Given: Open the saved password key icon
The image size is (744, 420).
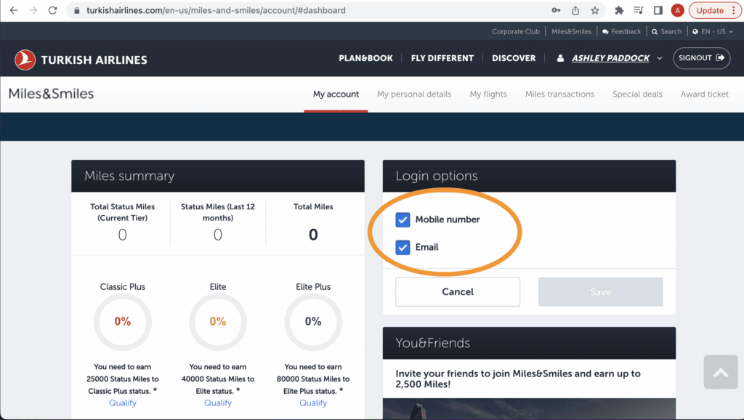Looking at the screenshot, I should [x=556, y=10].
